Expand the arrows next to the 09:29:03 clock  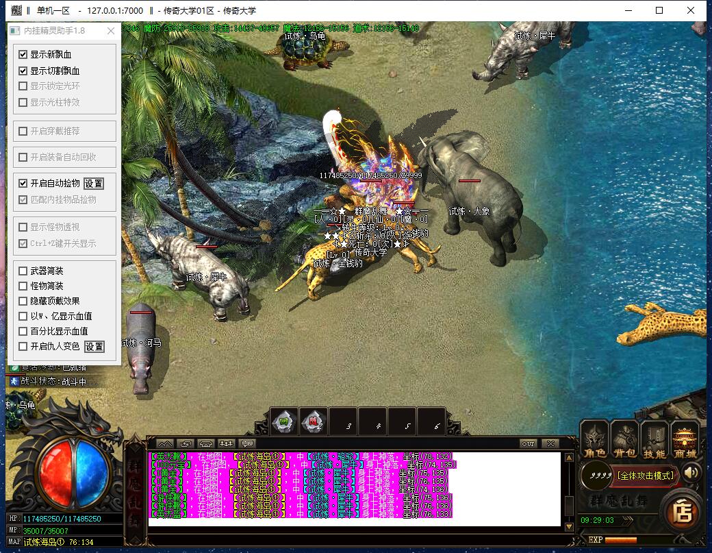(626, 520)
